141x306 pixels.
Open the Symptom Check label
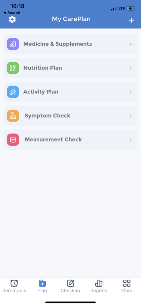(47, 116)
